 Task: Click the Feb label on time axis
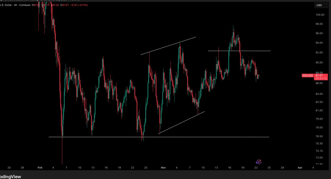[40, 168]
